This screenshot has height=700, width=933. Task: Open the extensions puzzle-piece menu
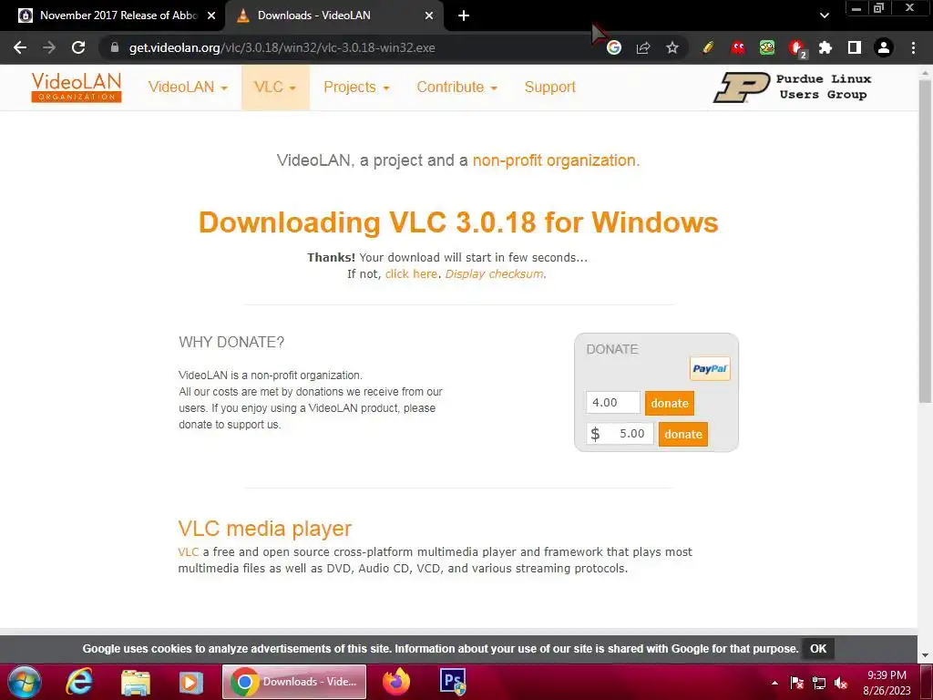[x=825, y=47]
